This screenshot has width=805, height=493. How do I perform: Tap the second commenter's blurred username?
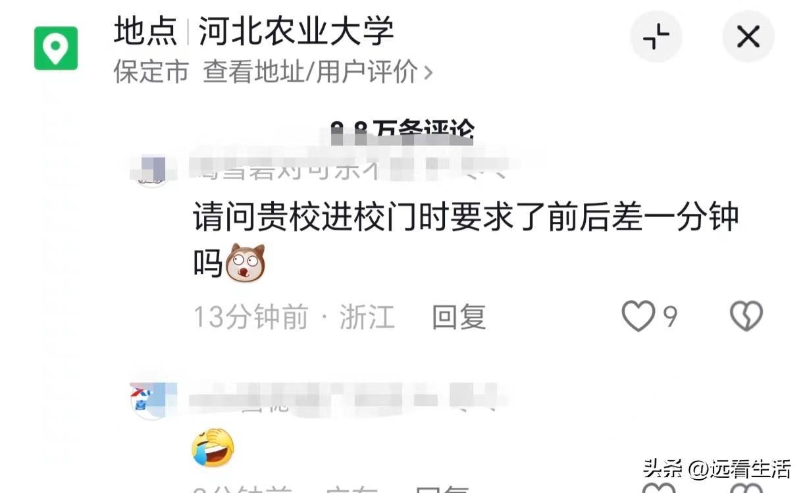tap(349, 400)
